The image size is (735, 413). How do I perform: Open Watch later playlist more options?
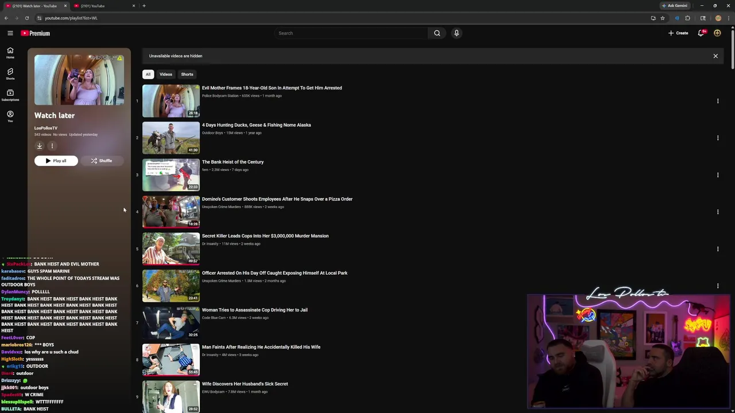[x=52, y=146]
